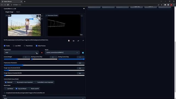
Task: Click the blue refresh models icon
Action: [x=83, y=53]
